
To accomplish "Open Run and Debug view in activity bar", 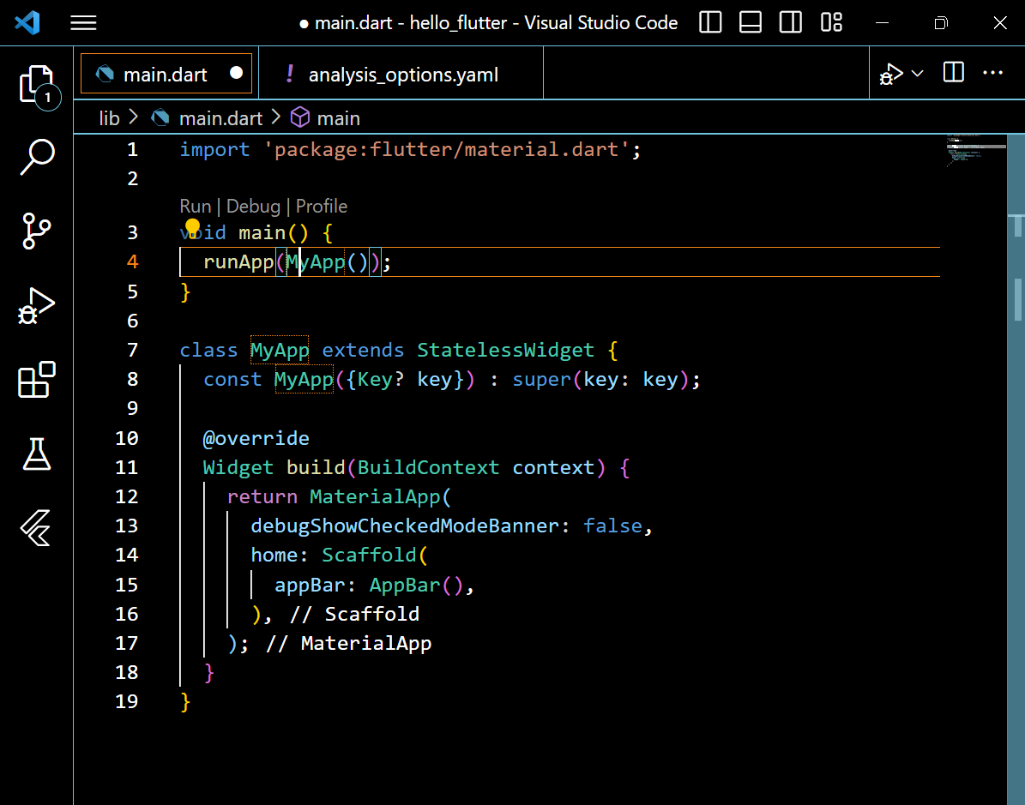I will pos(37,305).
